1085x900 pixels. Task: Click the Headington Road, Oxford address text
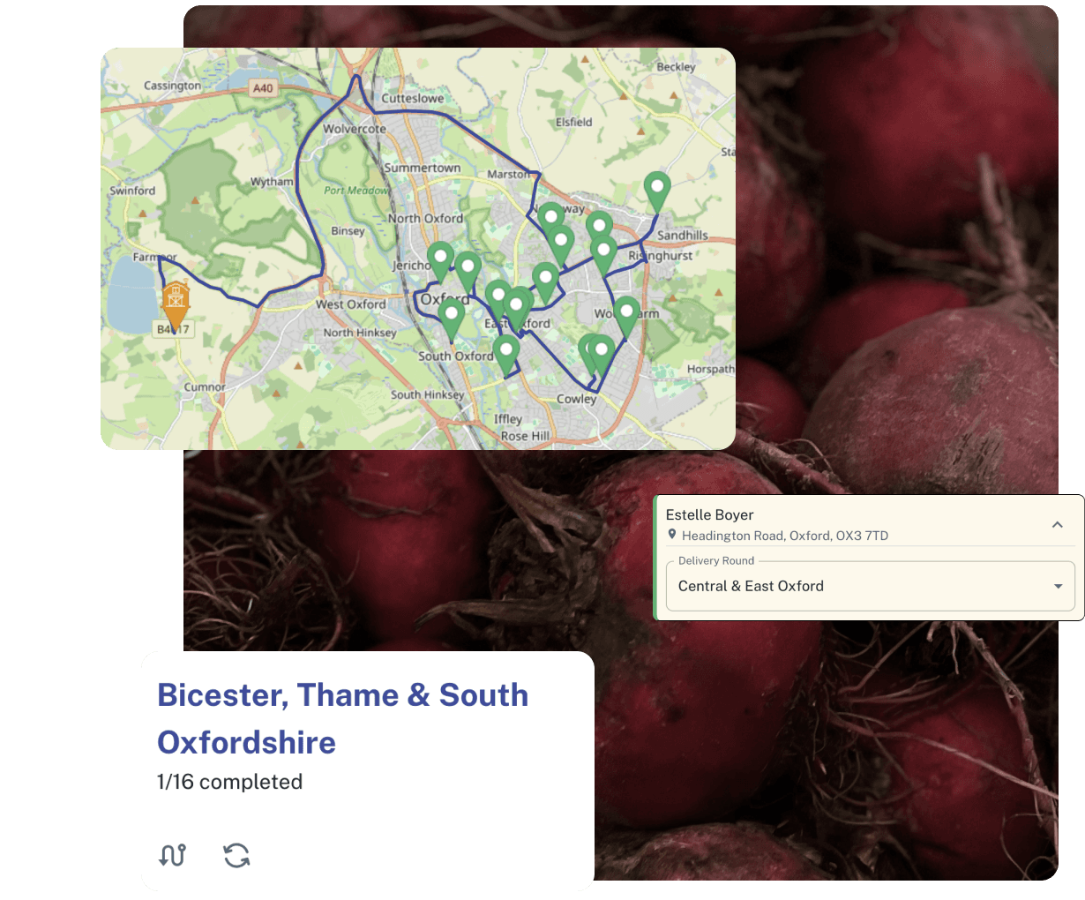point(785,536)
